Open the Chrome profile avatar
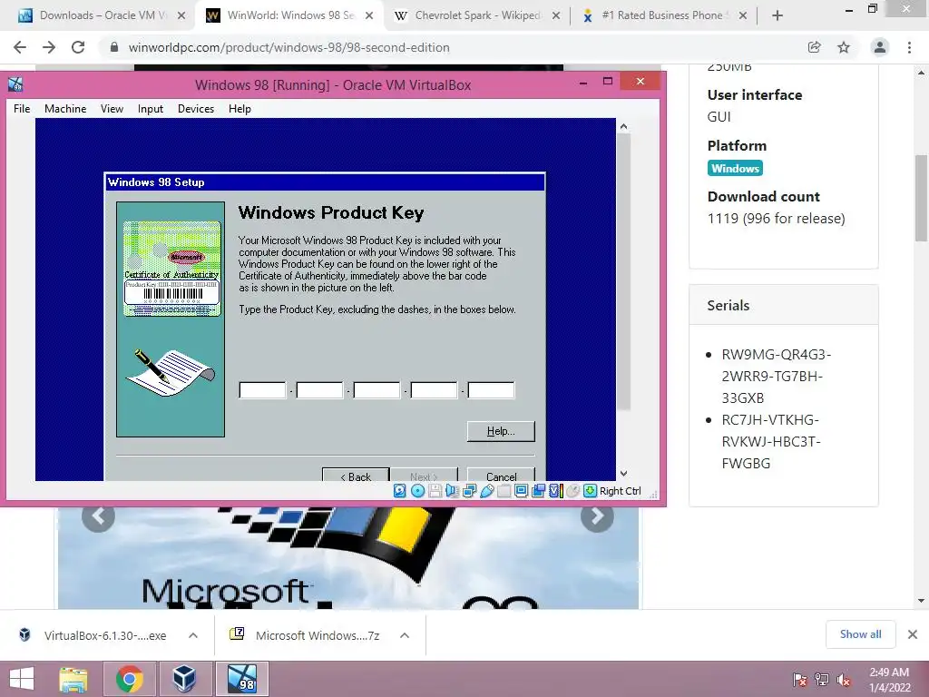The height and width of the screenshot is (697, 929). (880, 47)
